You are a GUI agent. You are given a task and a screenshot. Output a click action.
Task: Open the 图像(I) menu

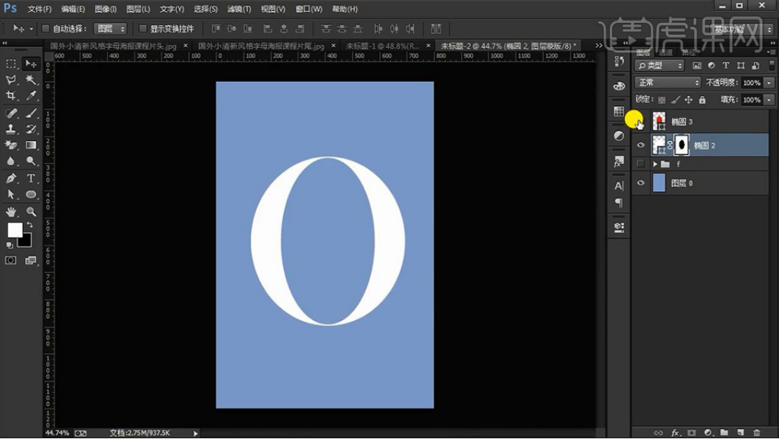(x=105, y=9)
